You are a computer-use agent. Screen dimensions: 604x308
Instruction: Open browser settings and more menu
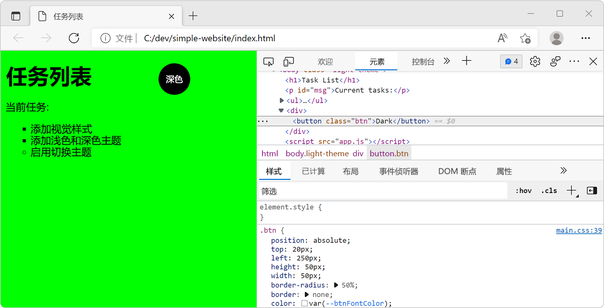click(585, 38)
